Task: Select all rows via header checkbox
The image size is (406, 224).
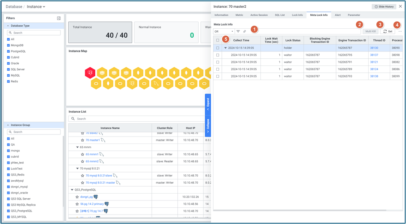Action: tap(218, 40)
